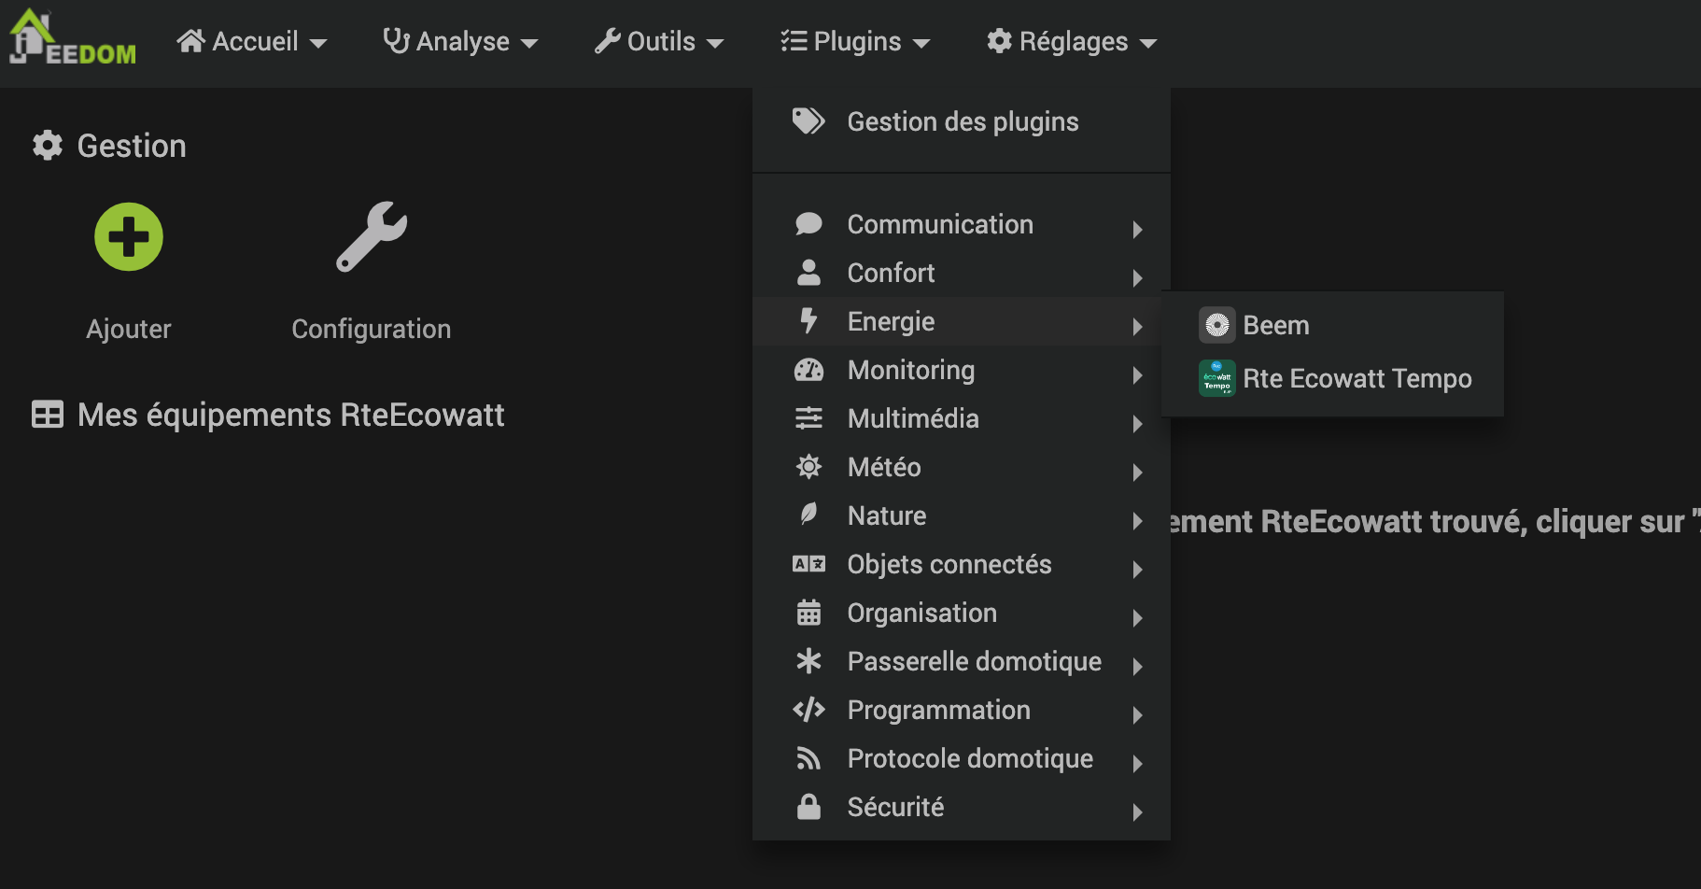Viewport: 1701px width, 889px height.
Task: Open the Outils menu
Action: point(659,41)
